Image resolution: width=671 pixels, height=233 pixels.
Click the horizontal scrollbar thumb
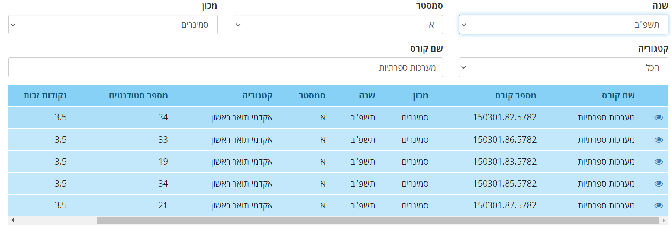378,220
